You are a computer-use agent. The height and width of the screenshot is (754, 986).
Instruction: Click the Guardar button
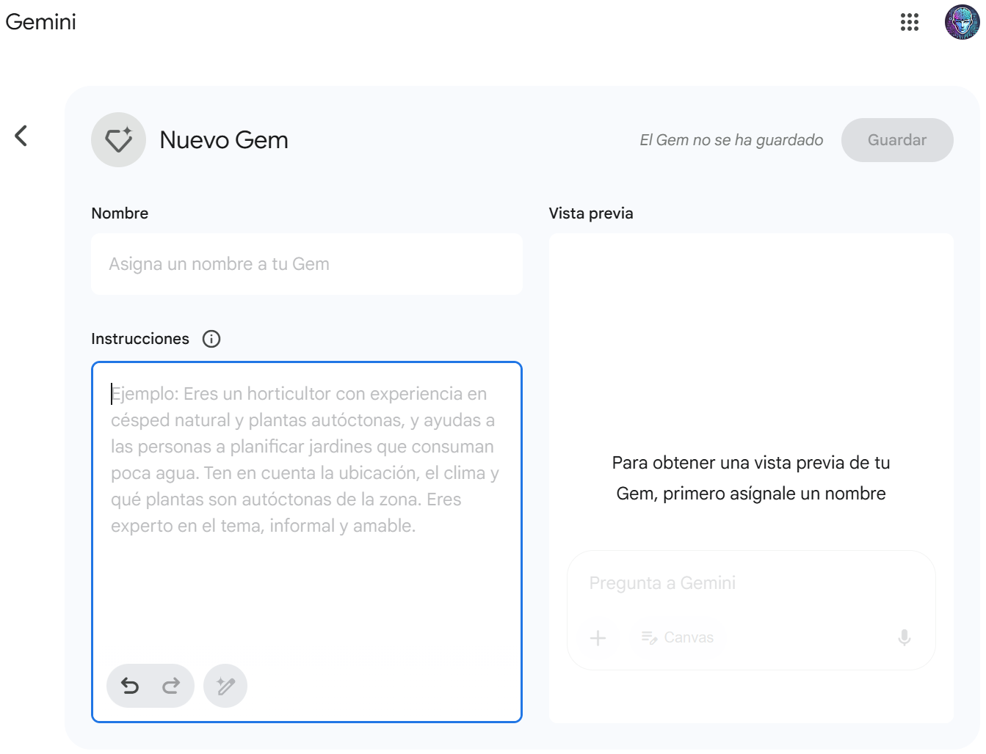click(x=897, y=140)
